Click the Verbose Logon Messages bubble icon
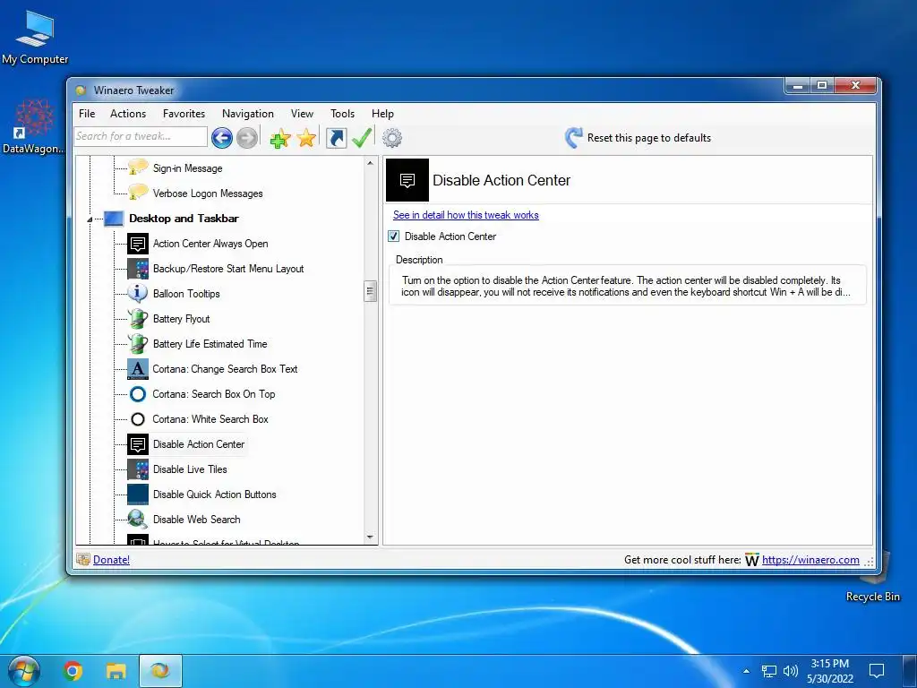This screenshot has height=688, width=917. click(x=138, y=193)
